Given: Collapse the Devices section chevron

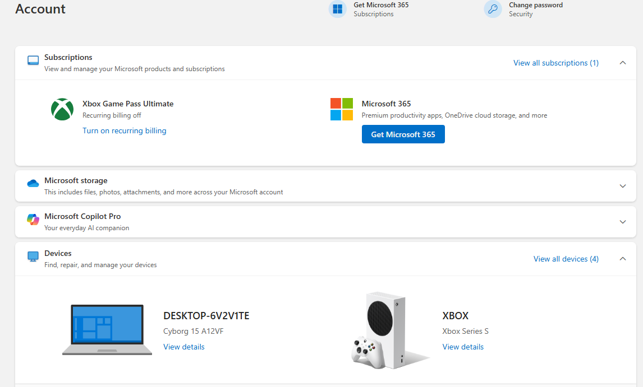Looking at the screenshot, I should pos(622,259).
